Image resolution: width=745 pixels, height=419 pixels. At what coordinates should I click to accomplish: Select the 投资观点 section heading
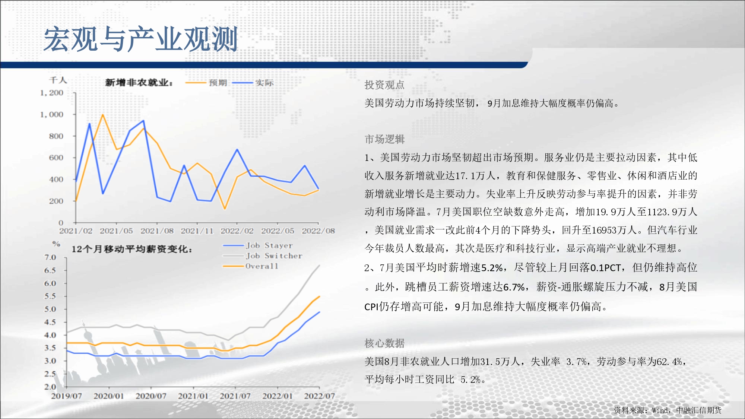pyautogui.click(x=384, y=85)
